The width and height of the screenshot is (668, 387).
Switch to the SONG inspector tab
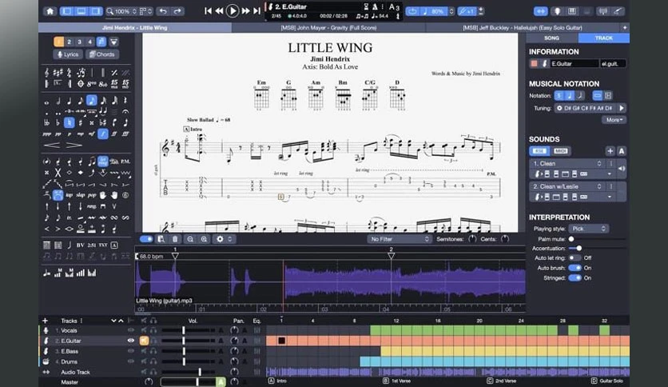[551, 38]
